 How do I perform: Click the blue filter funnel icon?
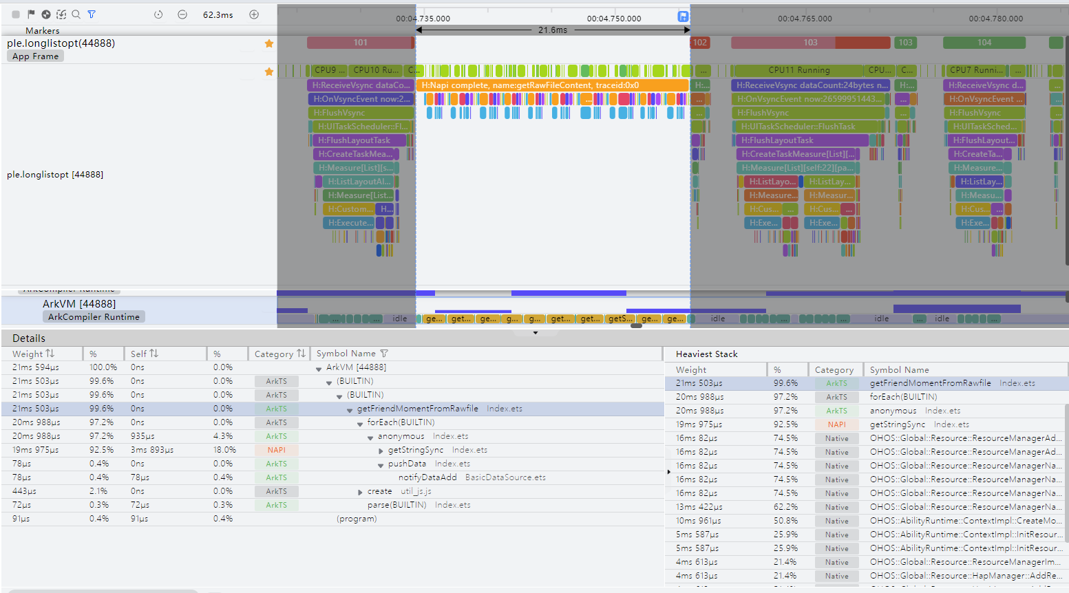(92, 14)
